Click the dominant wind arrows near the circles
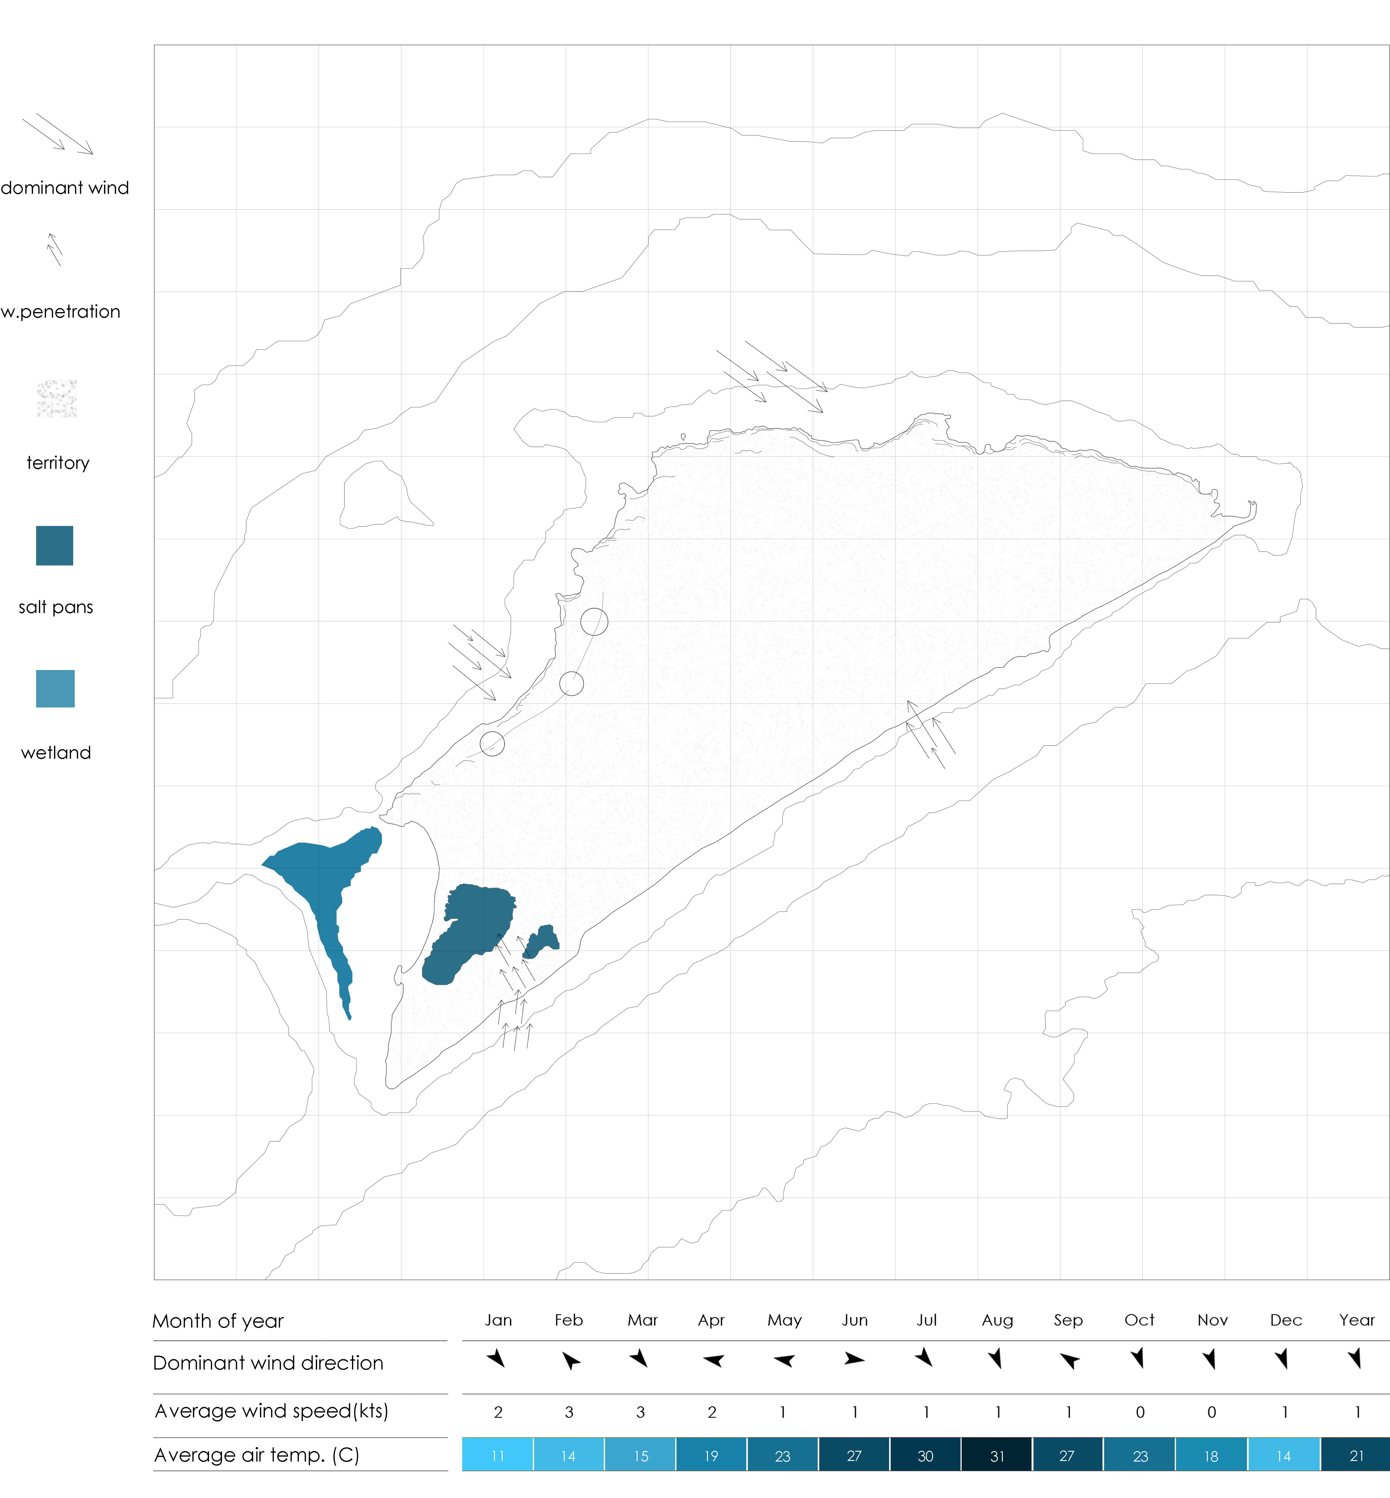Image resolution: width=1390 pixels, height=1498 pixels. (x=480, y=662)
